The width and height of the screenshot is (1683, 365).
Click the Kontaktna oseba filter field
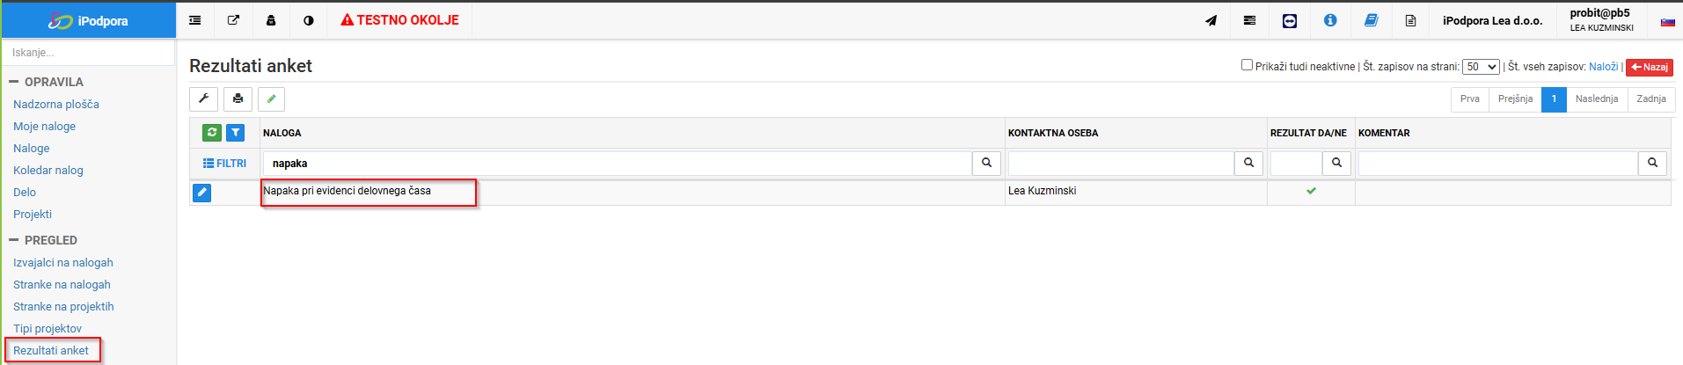tap(1121, 163)
